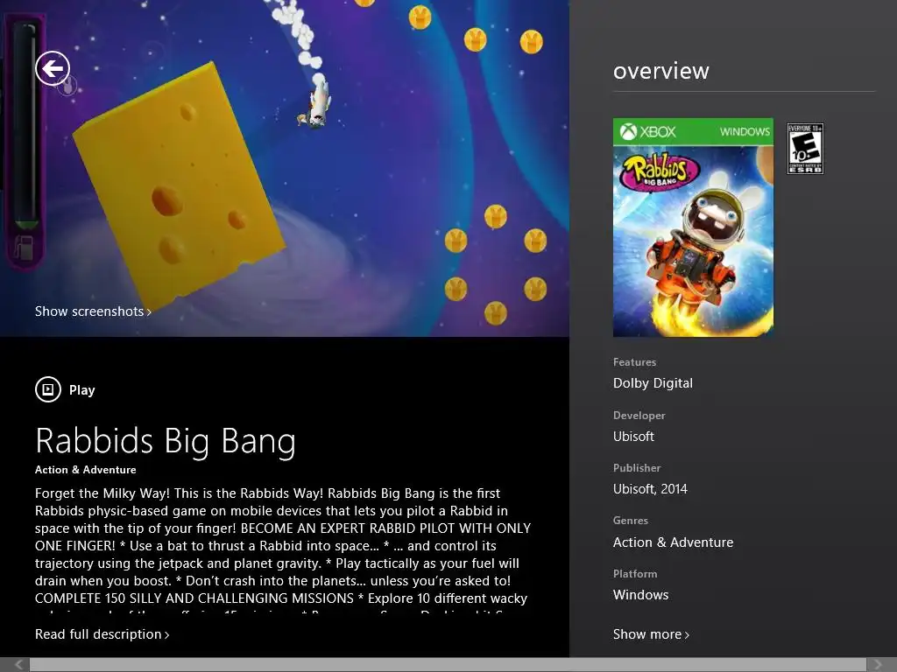The image size is (897, 672).
Task: Click the ESRB Everyone 10+ rating badge
Action: click(805, 149)
